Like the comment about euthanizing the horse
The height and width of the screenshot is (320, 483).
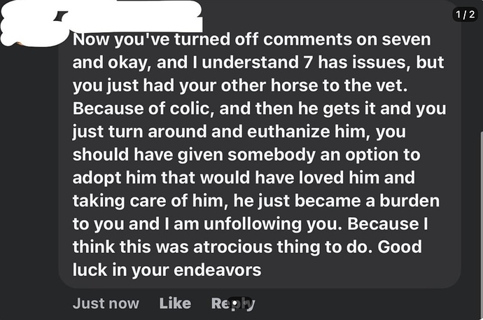click(x=175, y=303)
